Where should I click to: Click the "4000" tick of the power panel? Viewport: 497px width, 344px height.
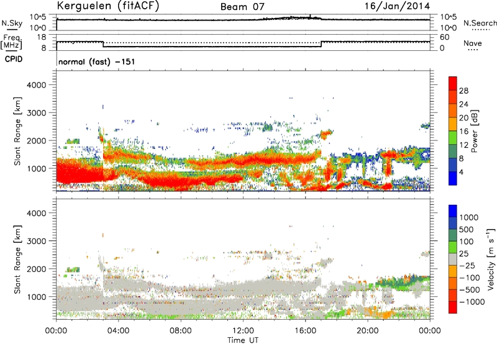coord(37,85)
